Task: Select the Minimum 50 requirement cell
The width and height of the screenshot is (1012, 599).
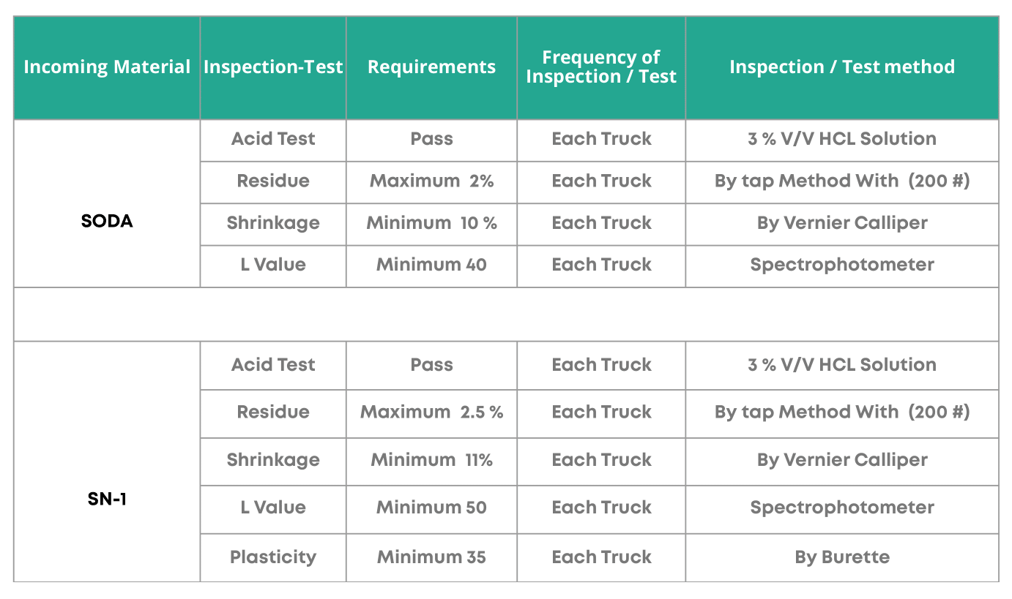Action: [431, 508]
